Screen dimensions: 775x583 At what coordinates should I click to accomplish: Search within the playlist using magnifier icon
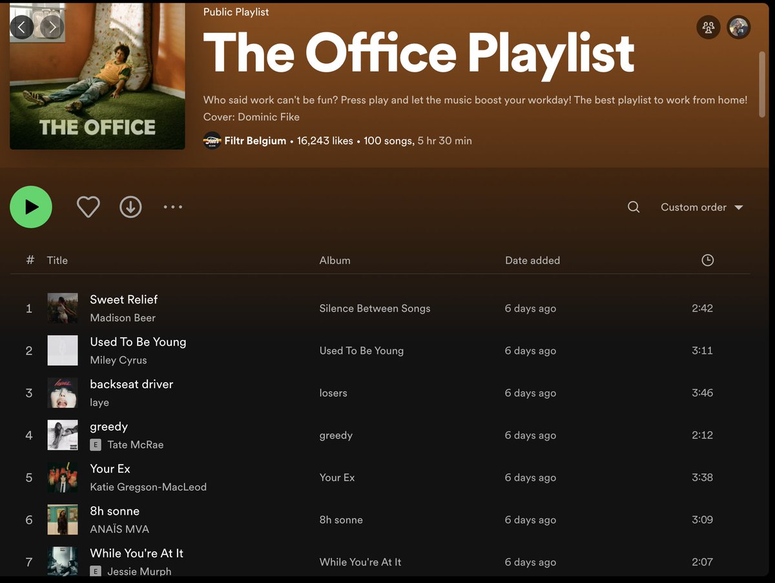pyautogui.click(x=634, y=207)
